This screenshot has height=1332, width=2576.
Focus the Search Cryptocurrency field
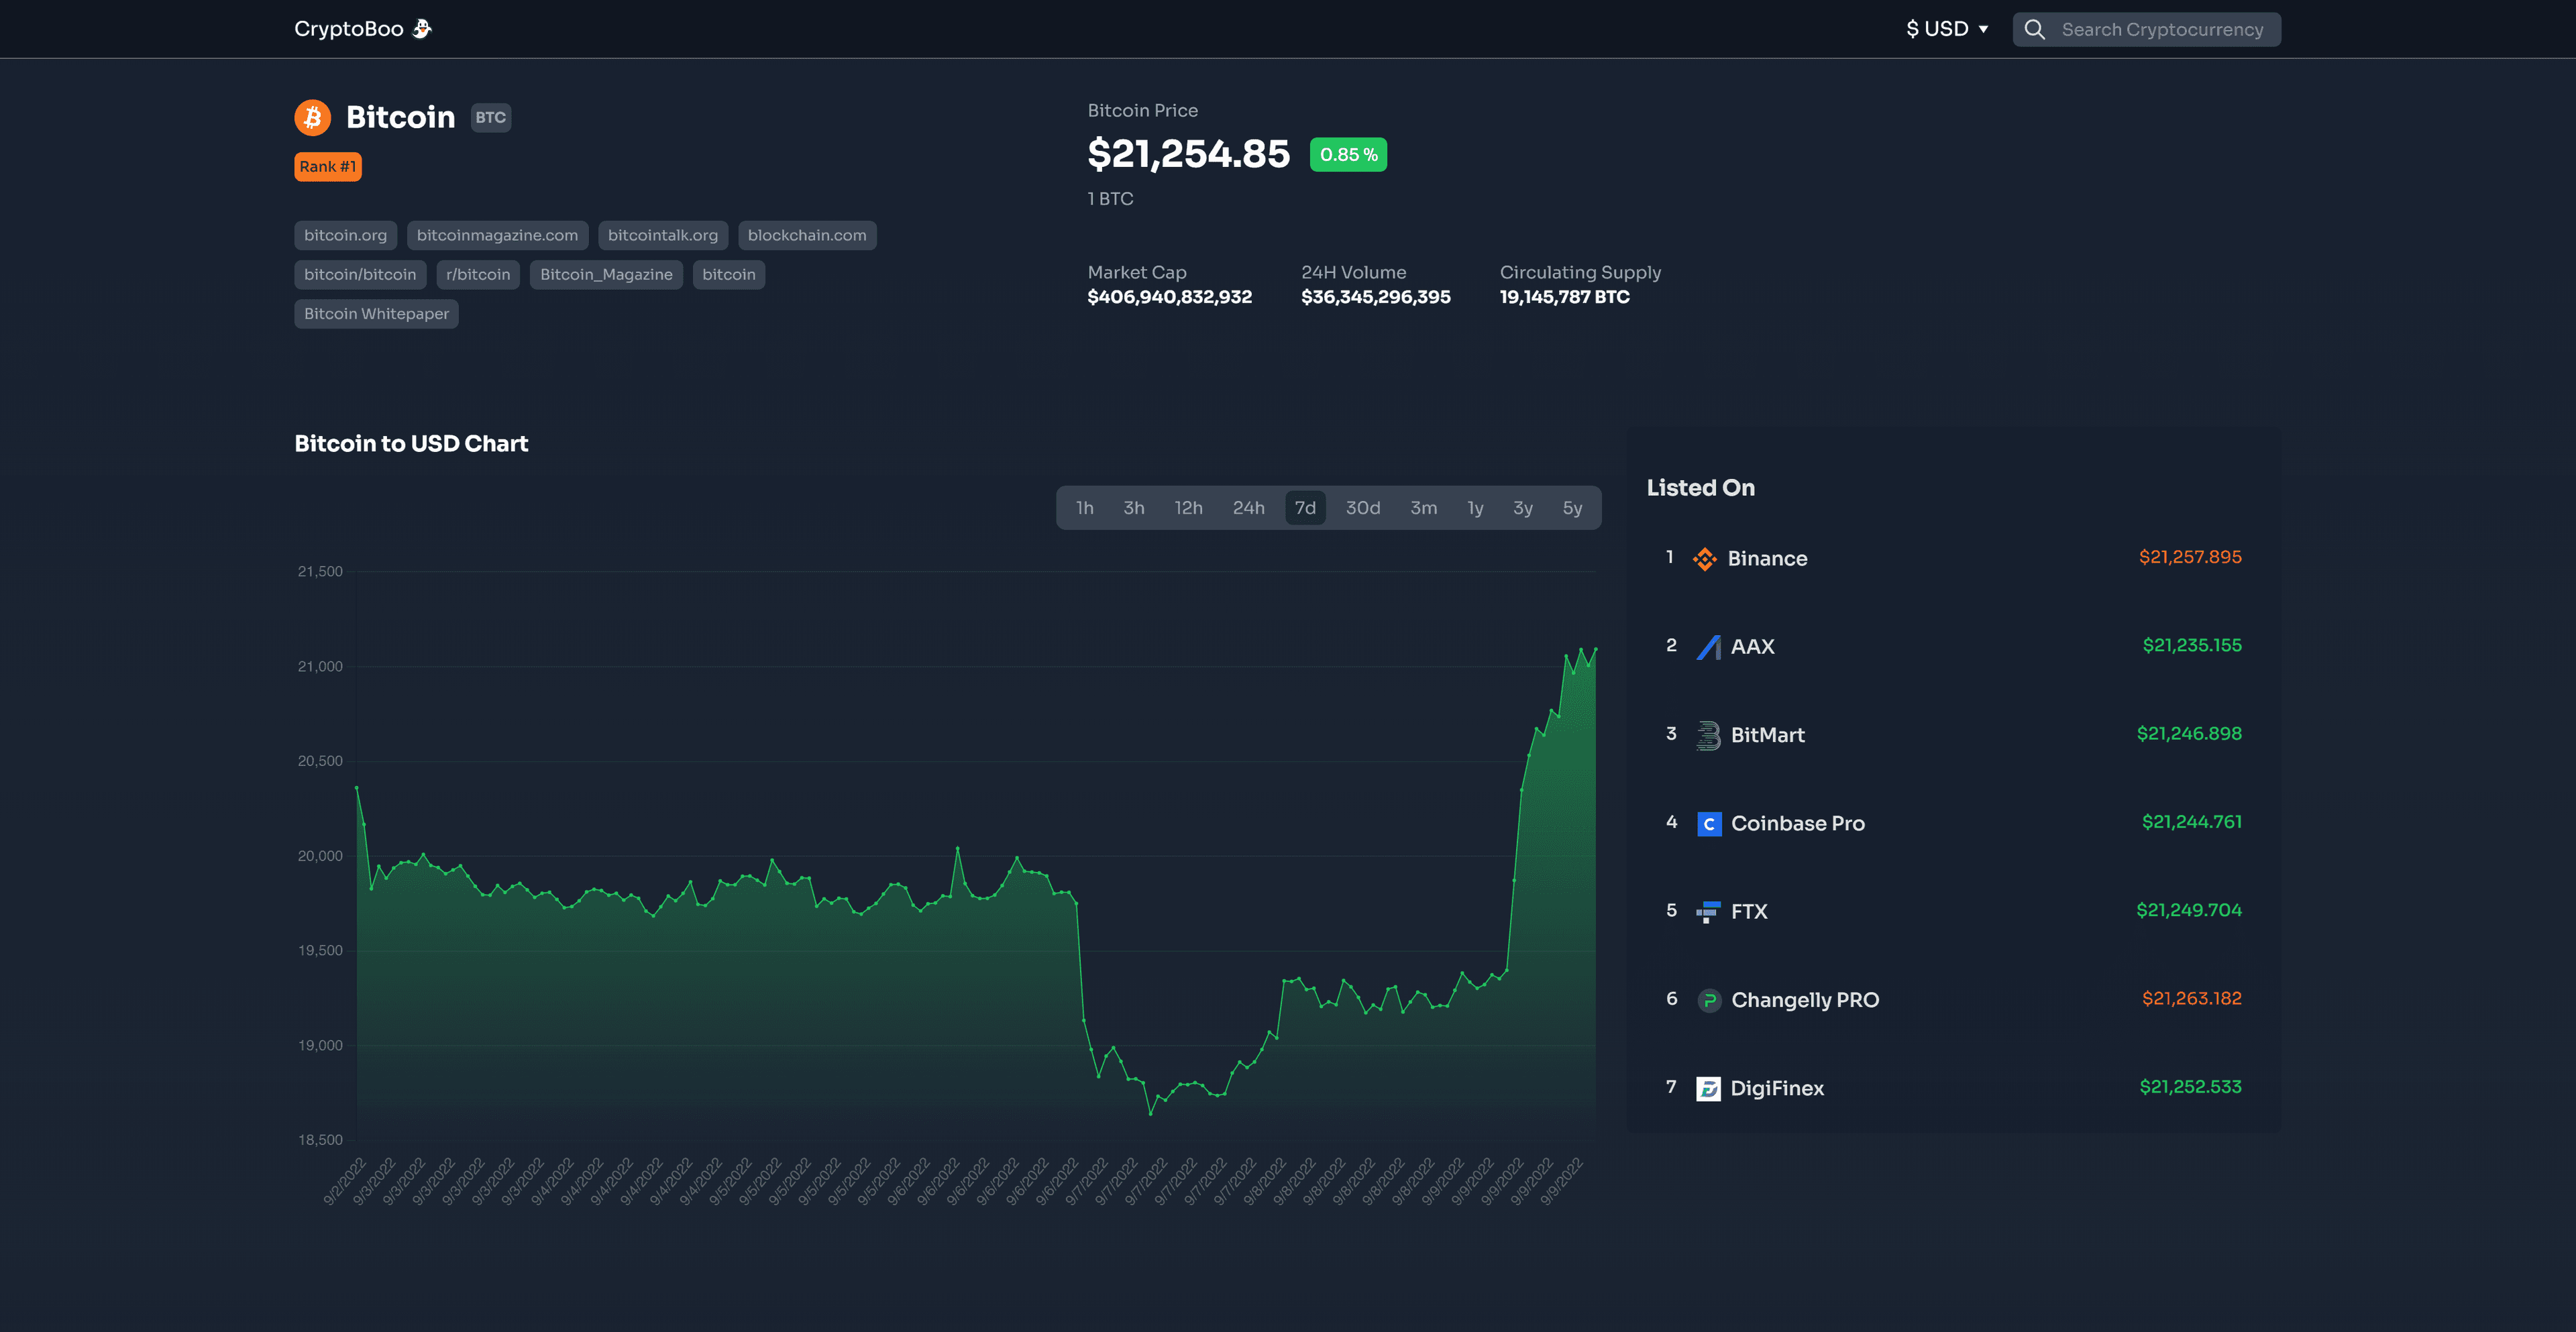pyautogui.click(x=2146, y=29)
